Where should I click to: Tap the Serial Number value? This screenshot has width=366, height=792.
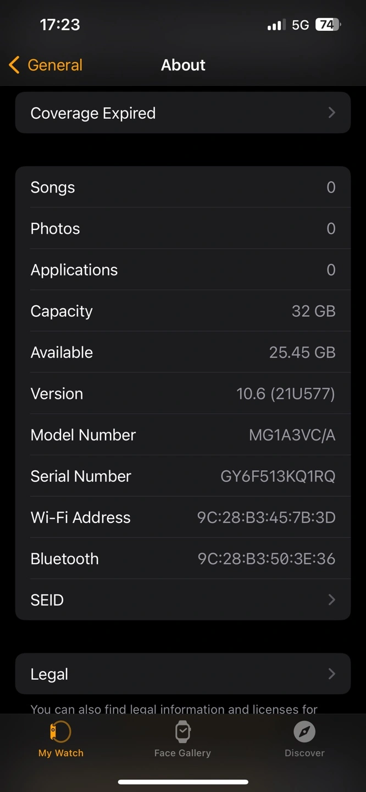[x=278, y=476]
